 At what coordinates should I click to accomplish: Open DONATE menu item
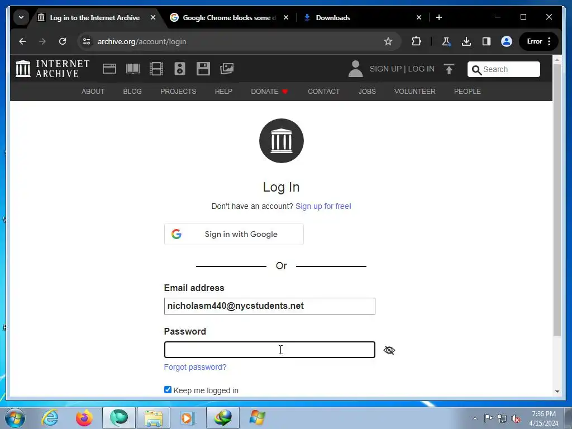[x=269, y=91]
